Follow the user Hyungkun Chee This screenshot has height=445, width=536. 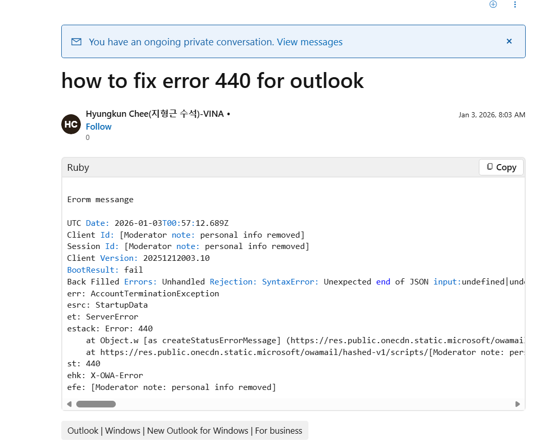click(x=98, y=127)
